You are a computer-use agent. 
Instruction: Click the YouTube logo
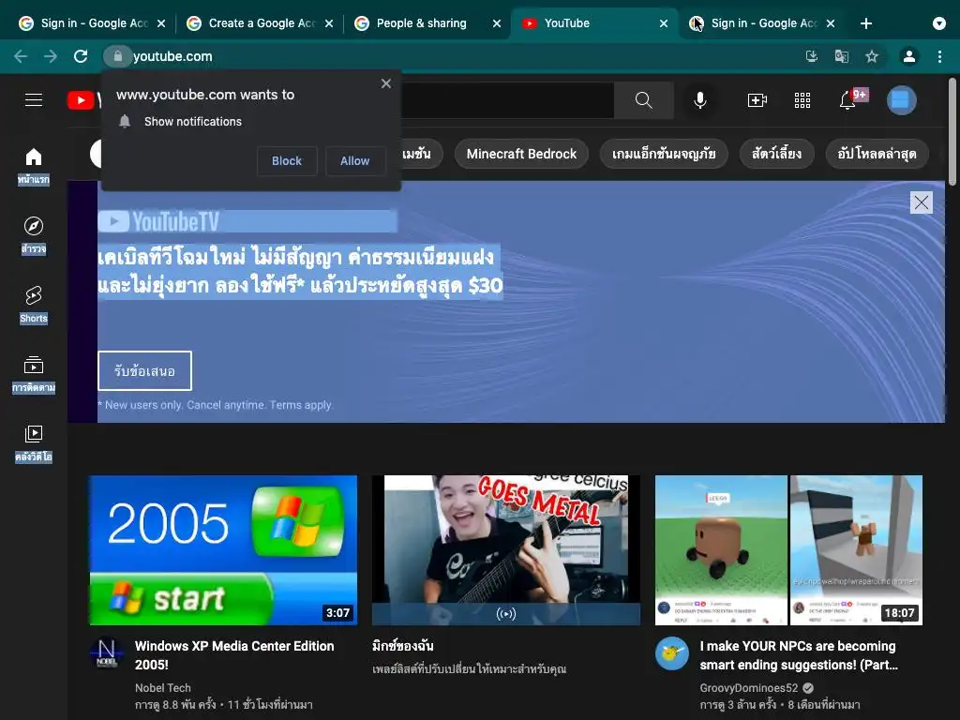click(82, 100)
